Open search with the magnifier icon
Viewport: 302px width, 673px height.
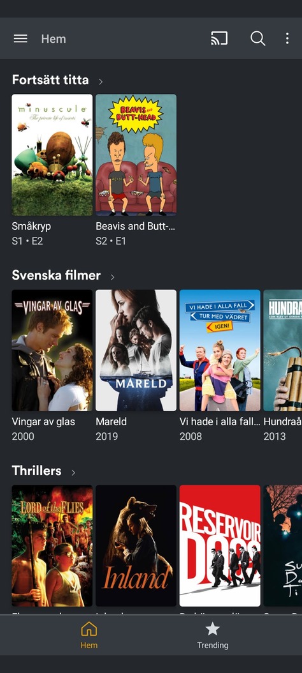tap(258, 38)
